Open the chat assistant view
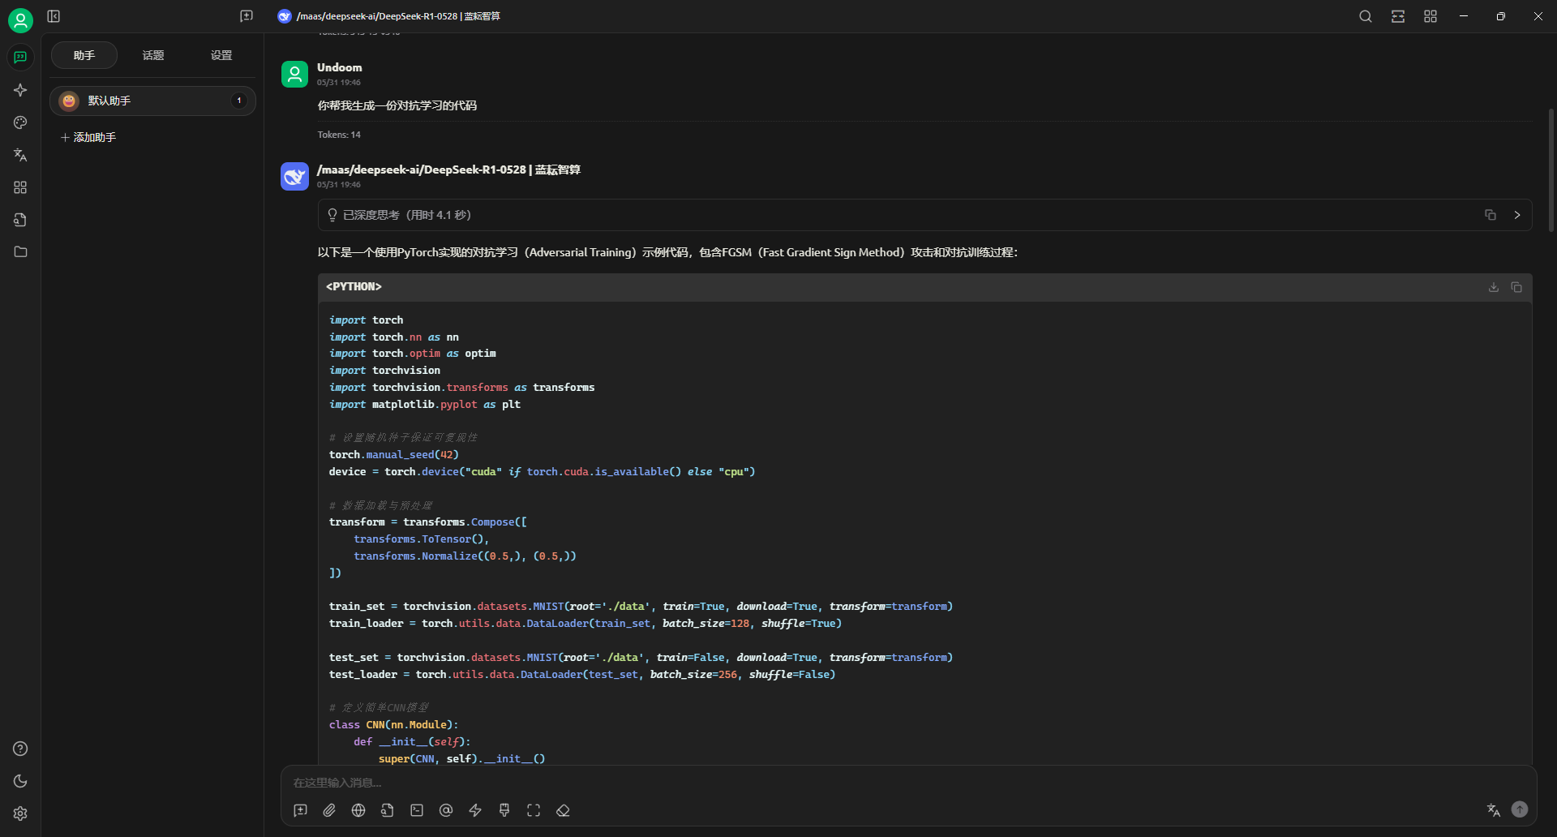This screenshot has height=837, width=1557. click(20, 58)
